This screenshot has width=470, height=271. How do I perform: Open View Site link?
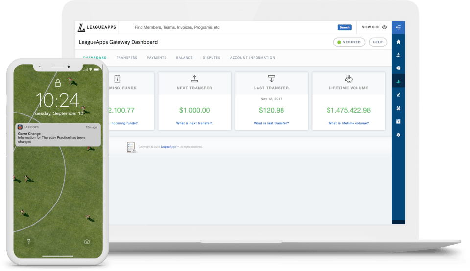pyautogui.click(x=371, y=27)
